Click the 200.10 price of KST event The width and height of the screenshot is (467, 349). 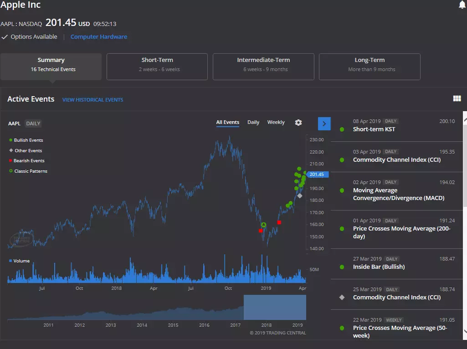coord(447,121)
